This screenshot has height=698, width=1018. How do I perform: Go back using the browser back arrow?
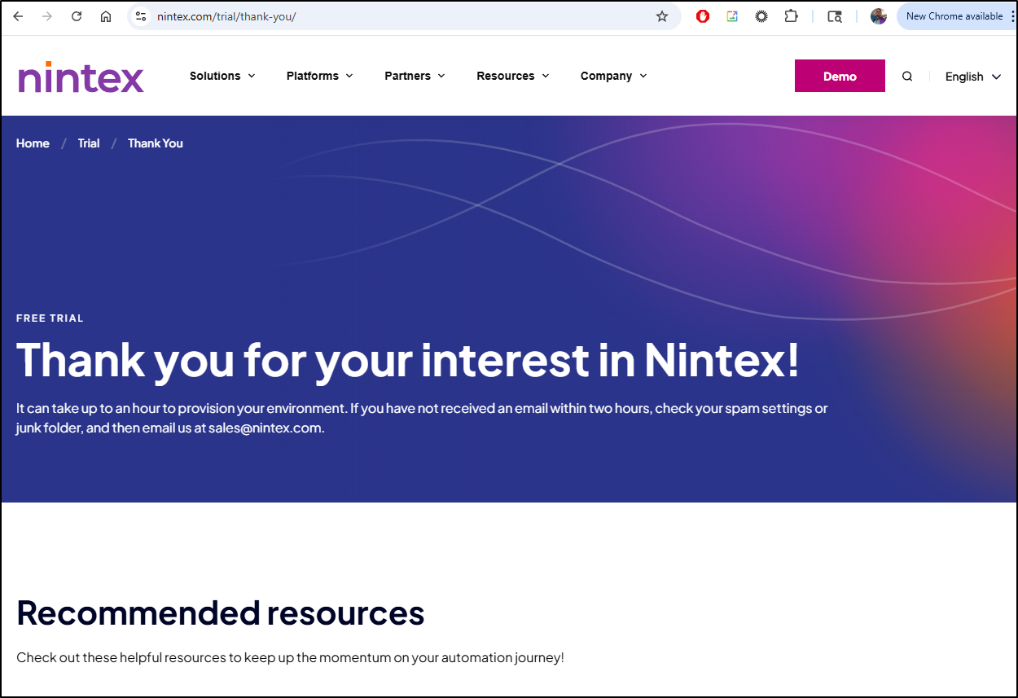(18, 16)
